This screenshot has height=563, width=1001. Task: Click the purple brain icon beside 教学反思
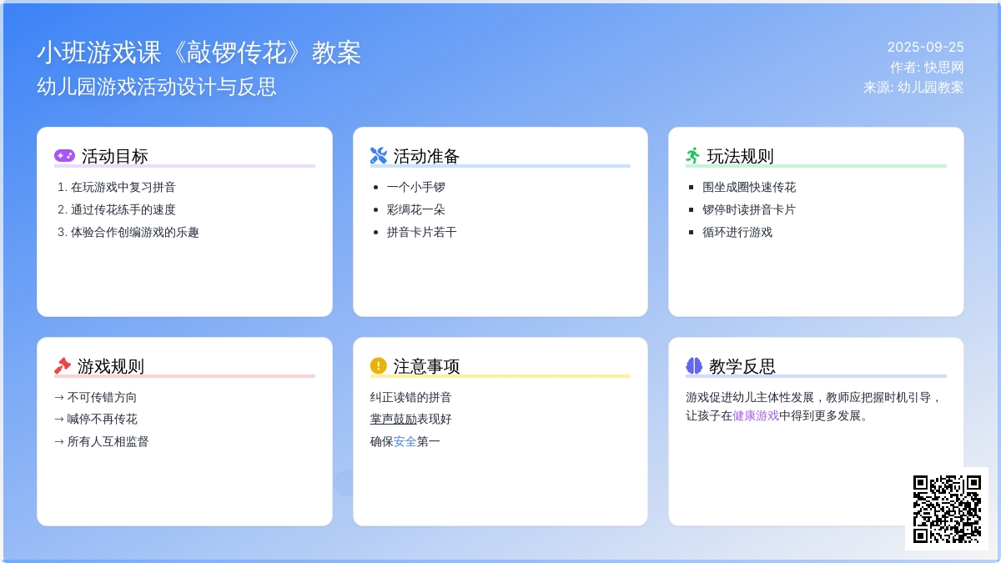click(694, 366)
